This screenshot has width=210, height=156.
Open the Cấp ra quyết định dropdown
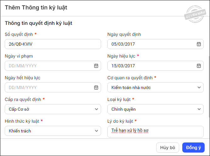(x=53, y=109)
